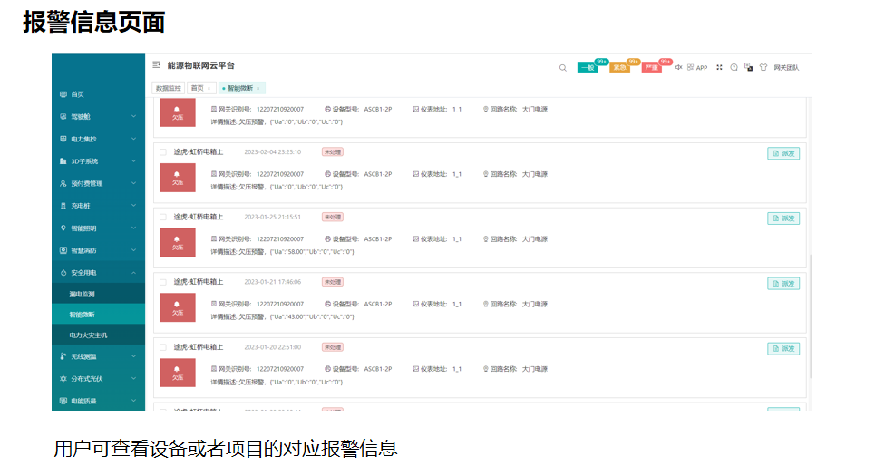894x476 pixels.
Task: Click 未处理 status tag of 2023-02-04 alarm
Action: click(x=333, y=152)
